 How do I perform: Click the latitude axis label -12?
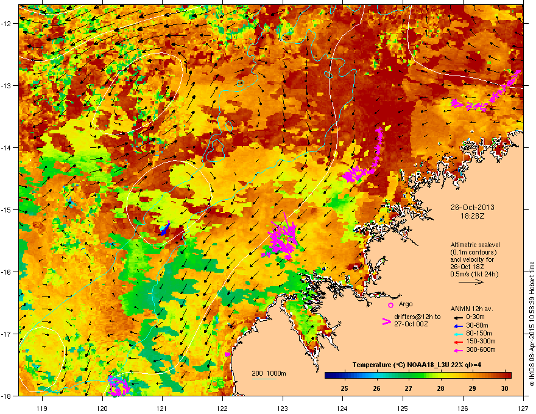[x=7, y=24]
